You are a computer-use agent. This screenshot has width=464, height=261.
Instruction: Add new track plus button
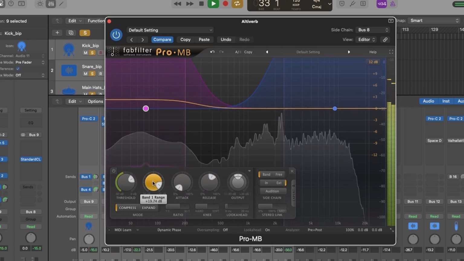click(x=57, y=33)
